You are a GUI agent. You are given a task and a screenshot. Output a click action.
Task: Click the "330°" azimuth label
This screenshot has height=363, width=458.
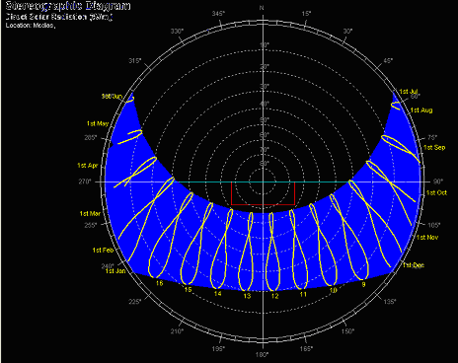(x=177, y=32)
